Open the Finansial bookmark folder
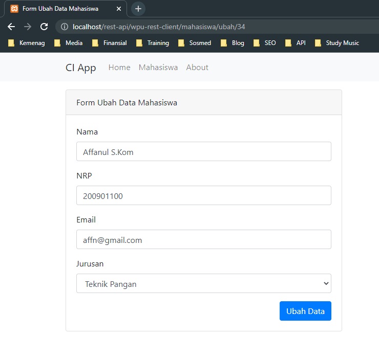379x358 pixels. pos(110,43)
